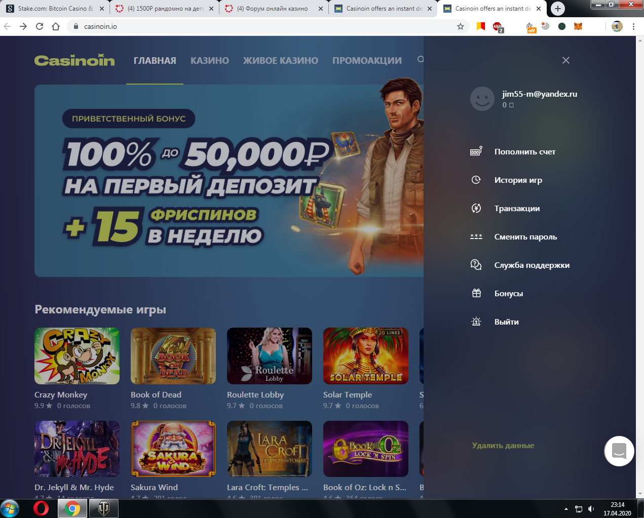Screen dimensions: 644x518
Task: Open the MetaMask fox extension icon
Action: pos(578,26)
